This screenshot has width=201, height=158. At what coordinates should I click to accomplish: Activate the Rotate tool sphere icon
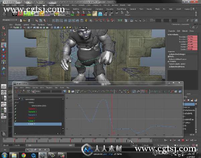(4, 50)
